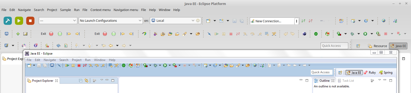Click the green Run launch button
Viewport: 411px width, 93px height.
(x=19, y=21)
